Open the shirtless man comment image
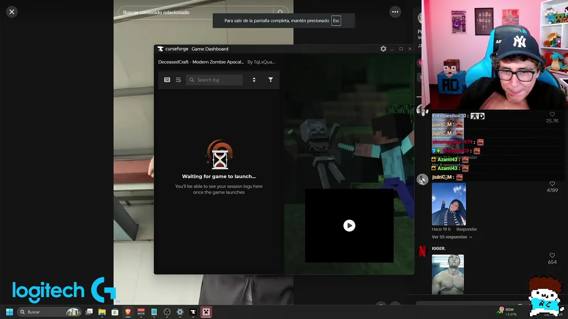Viewport: 568px width, 319px height. pos(448,274)
